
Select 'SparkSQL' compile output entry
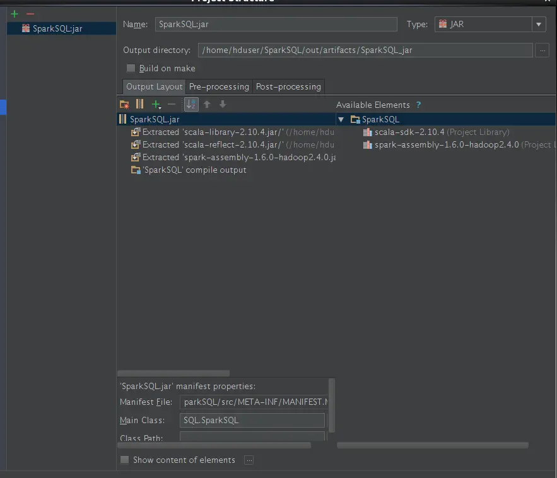[189, 170]
